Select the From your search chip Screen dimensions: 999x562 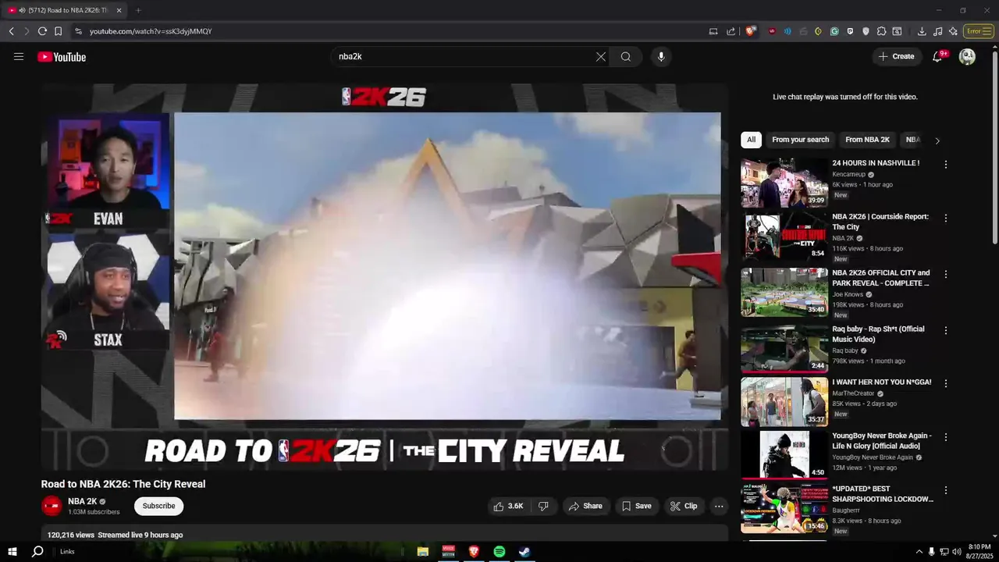(x=800, y=140)
